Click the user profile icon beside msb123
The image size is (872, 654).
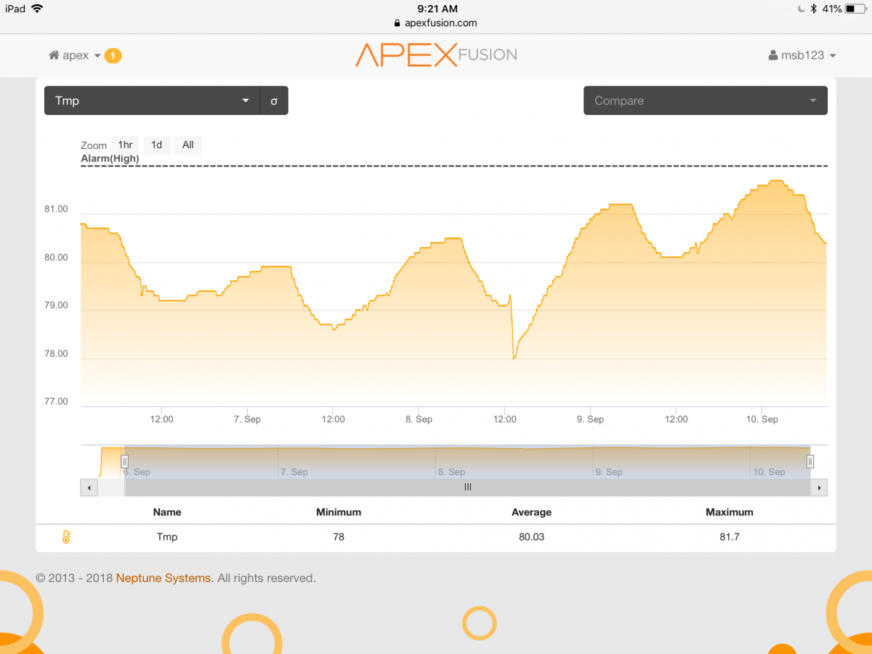point(773,56)
